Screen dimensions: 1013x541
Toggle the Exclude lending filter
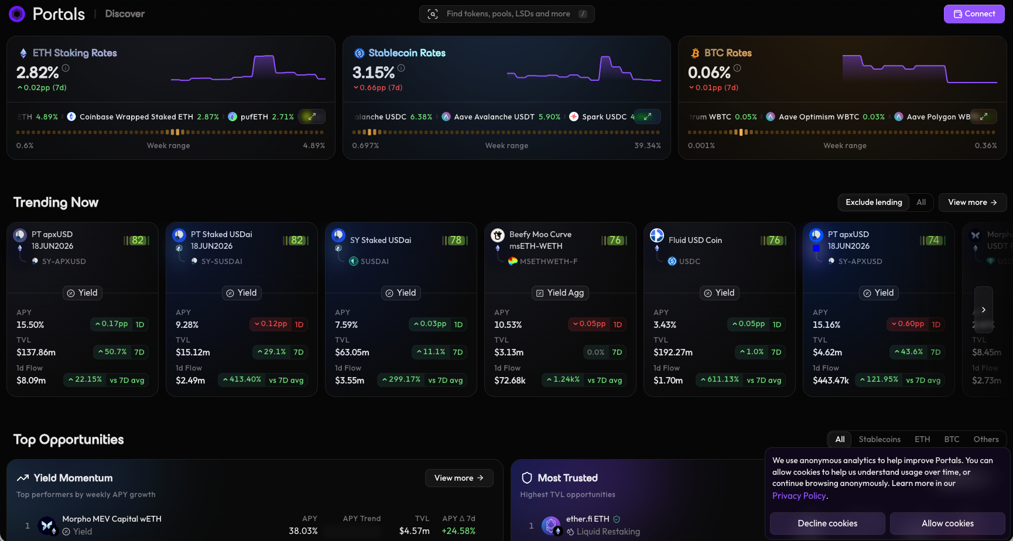click(x=874, y=202)
